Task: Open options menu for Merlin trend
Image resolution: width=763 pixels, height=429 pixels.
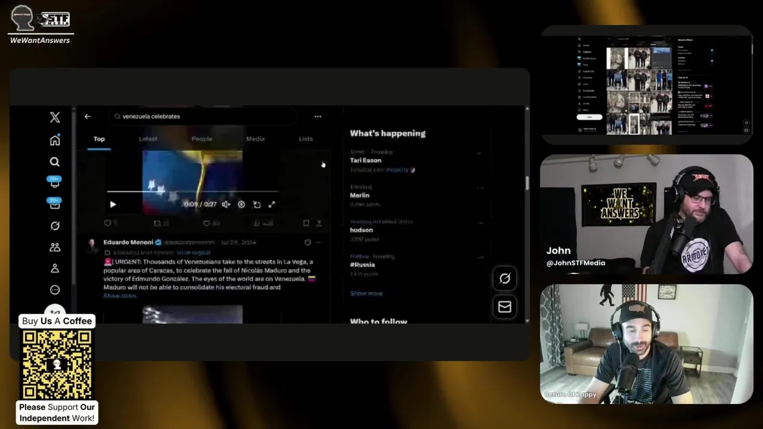Action: pyautogui.click(x=479, y=188)
